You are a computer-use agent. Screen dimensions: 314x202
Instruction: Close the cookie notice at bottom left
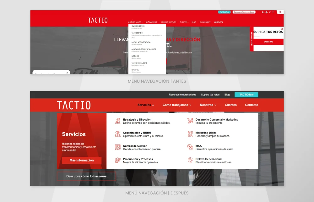[67, 73]
